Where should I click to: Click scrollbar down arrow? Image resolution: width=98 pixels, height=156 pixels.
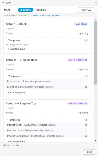tap(96, 140)
